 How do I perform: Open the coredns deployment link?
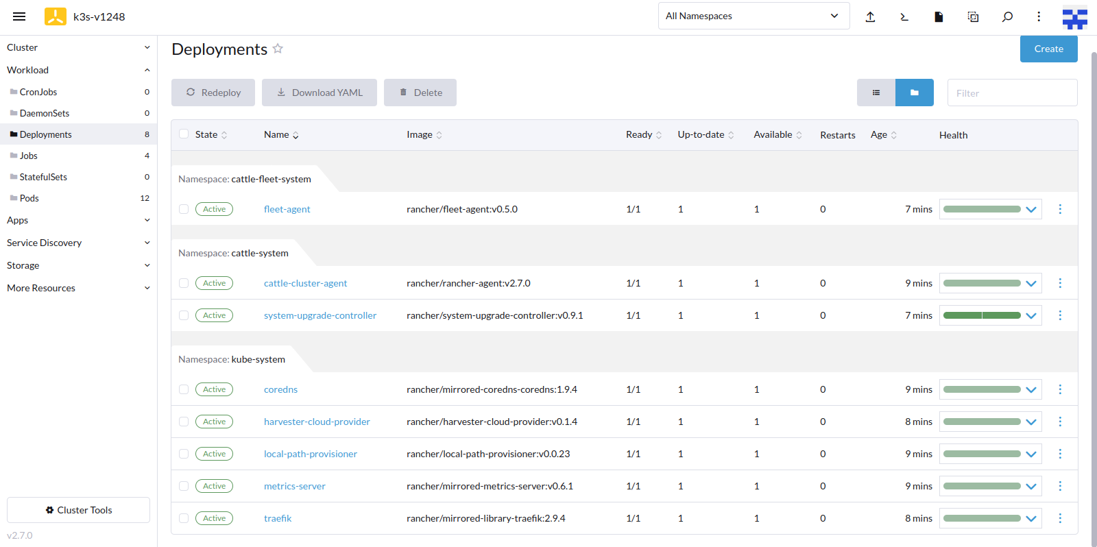tap(280, 389)
